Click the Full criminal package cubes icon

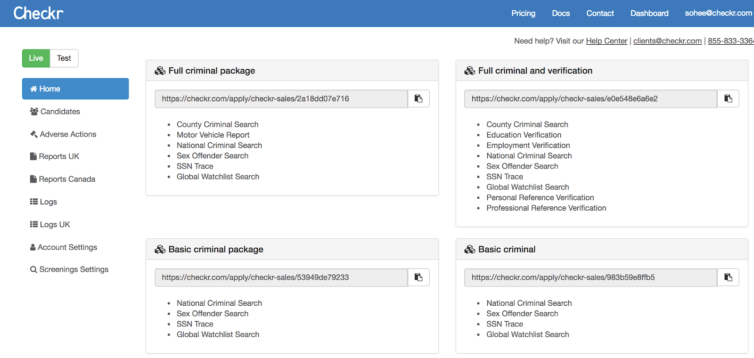click(160, 71)
